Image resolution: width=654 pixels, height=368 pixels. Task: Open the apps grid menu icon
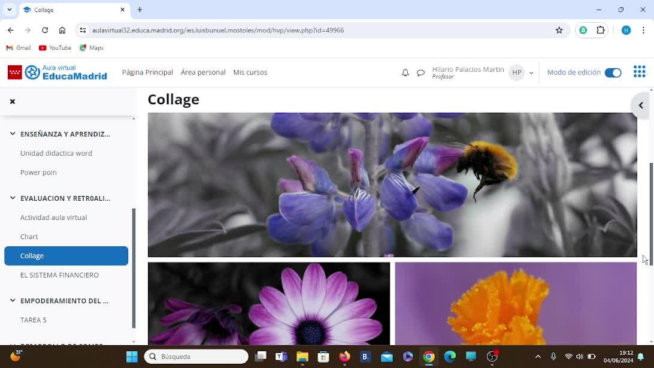click(639, 72)
